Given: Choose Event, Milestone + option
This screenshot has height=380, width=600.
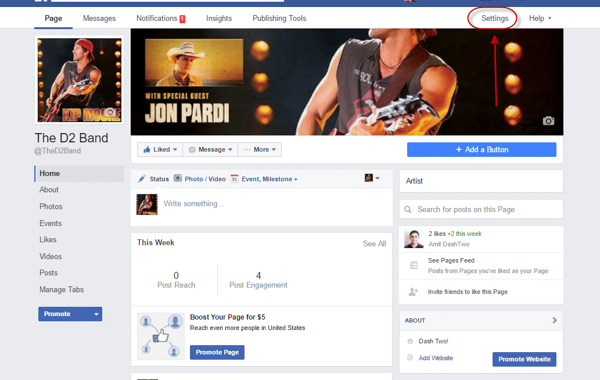Looking at the screenshot, I should coord(270,179).
